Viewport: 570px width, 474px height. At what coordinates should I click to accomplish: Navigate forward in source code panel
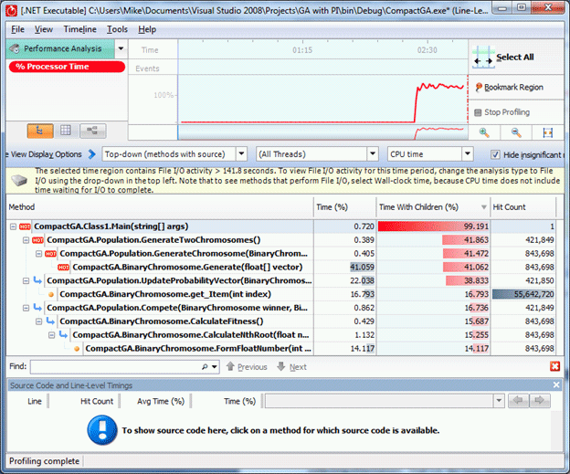click(x=540, y=401)
